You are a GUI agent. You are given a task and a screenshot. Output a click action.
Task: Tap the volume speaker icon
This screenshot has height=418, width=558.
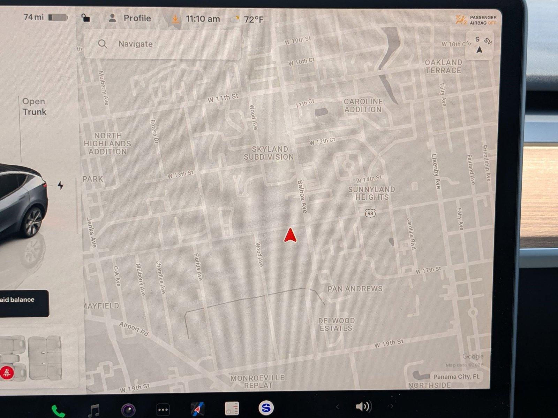(x=363, y=406)
